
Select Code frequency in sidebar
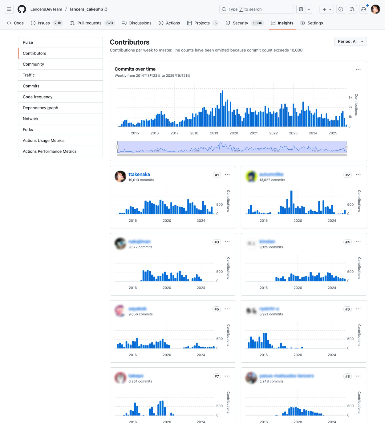38,97
